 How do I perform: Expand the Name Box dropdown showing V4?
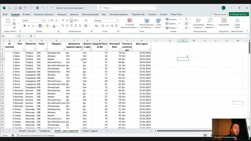pos(16,36)
